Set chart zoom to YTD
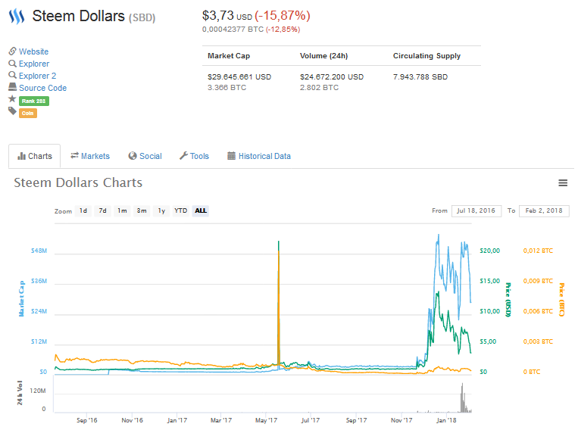Viewport: 578px width, 427px height. click(180, 210)
